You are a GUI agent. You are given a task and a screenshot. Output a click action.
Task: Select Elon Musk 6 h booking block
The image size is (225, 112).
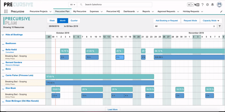(x=118, y=95)
